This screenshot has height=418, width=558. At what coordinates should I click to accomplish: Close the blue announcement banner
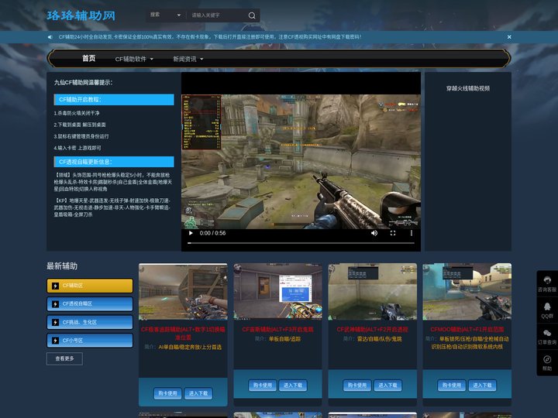(x=509, y=37)
